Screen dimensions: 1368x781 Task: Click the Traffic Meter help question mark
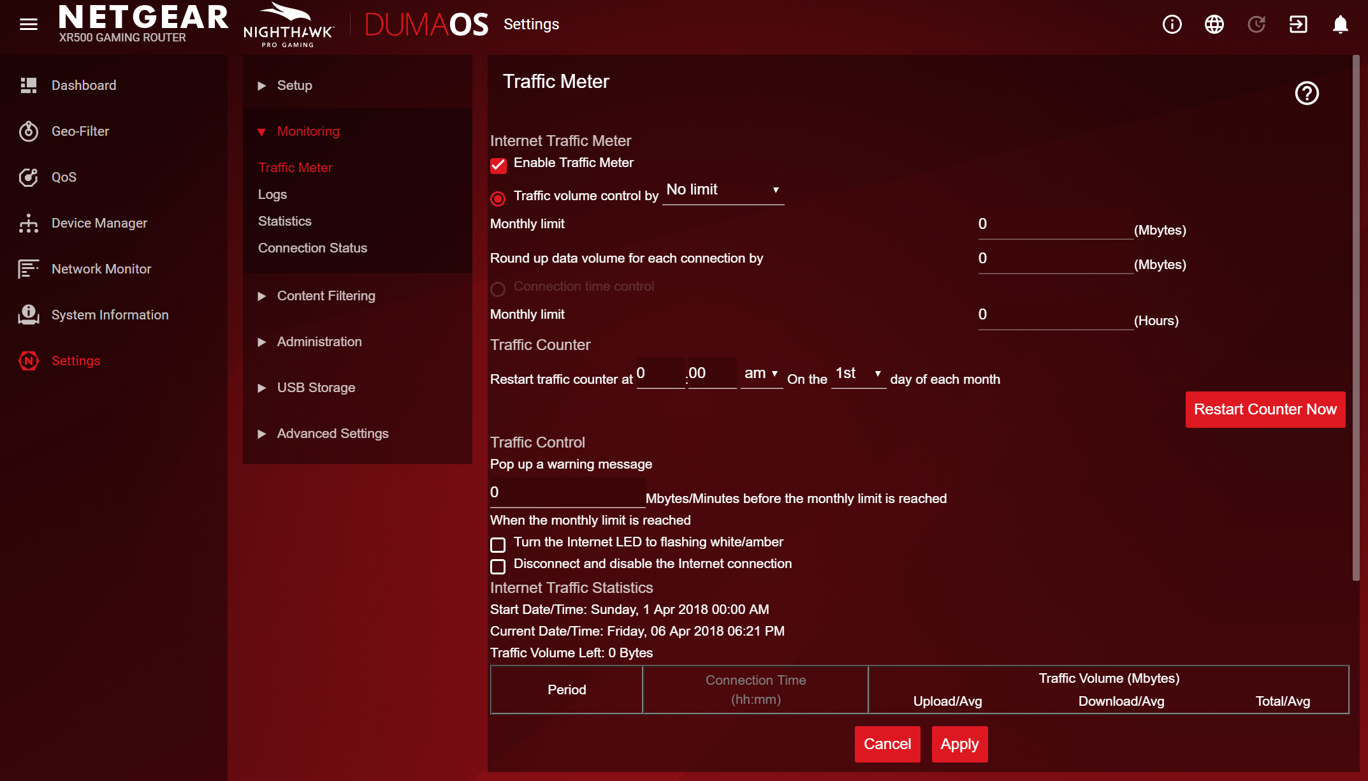click(1307, 93)
